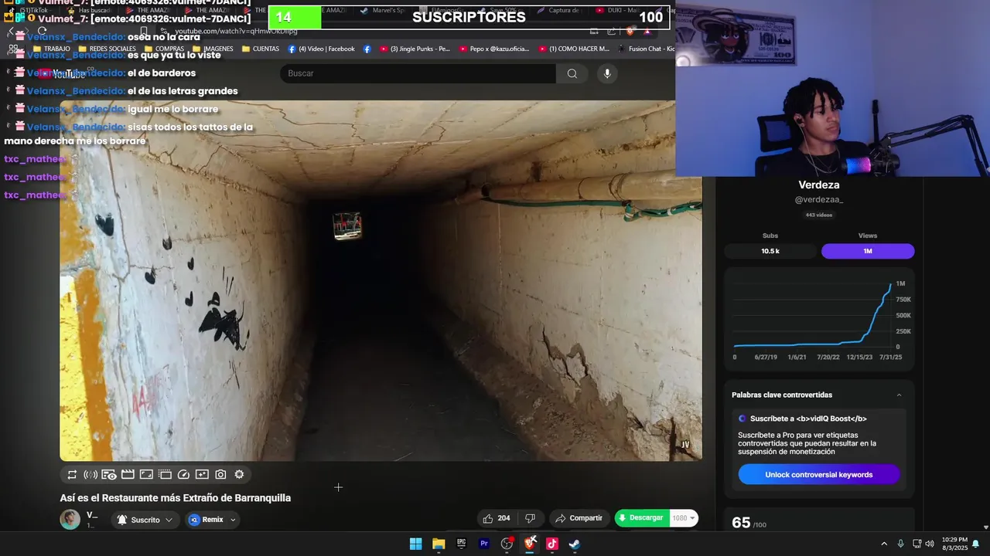This screenshot has height=556, width=990.
Task: Open the Suscrito notification dropdown
Action: [x=145, y=520]
